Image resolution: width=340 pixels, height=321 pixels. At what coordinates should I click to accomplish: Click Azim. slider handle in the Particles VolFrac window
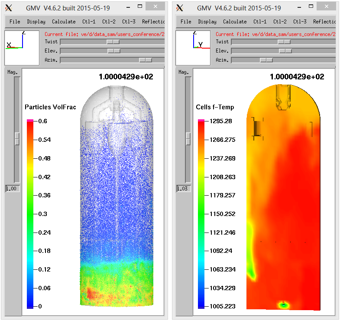(x=146, y=60)
